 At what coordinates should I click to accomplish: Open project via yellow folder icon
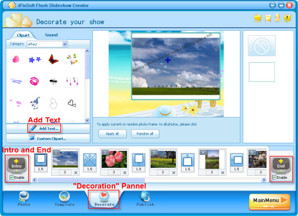pyautogui.click(x=258, y=18)
